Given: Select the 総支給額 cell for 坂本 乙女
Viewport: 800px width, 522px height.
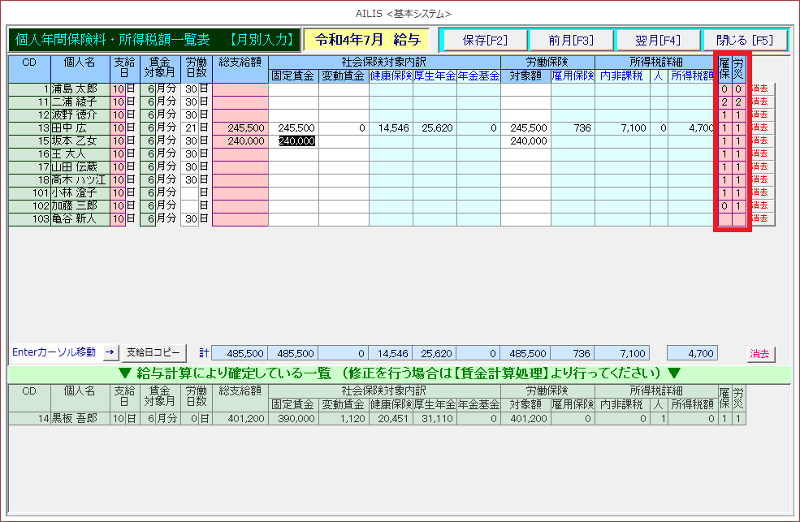Looking at the screenshot, I should (240, 141).
